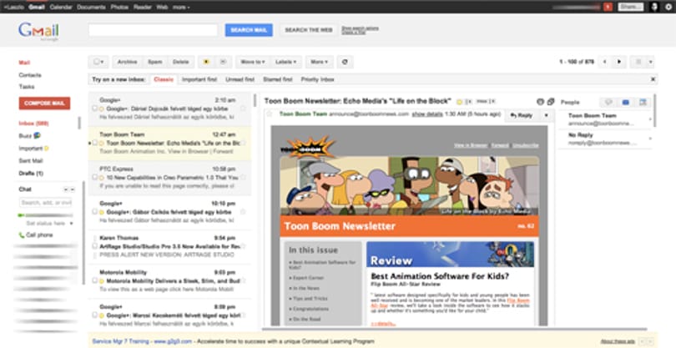Open conversation in a new window

coord(551,102)
